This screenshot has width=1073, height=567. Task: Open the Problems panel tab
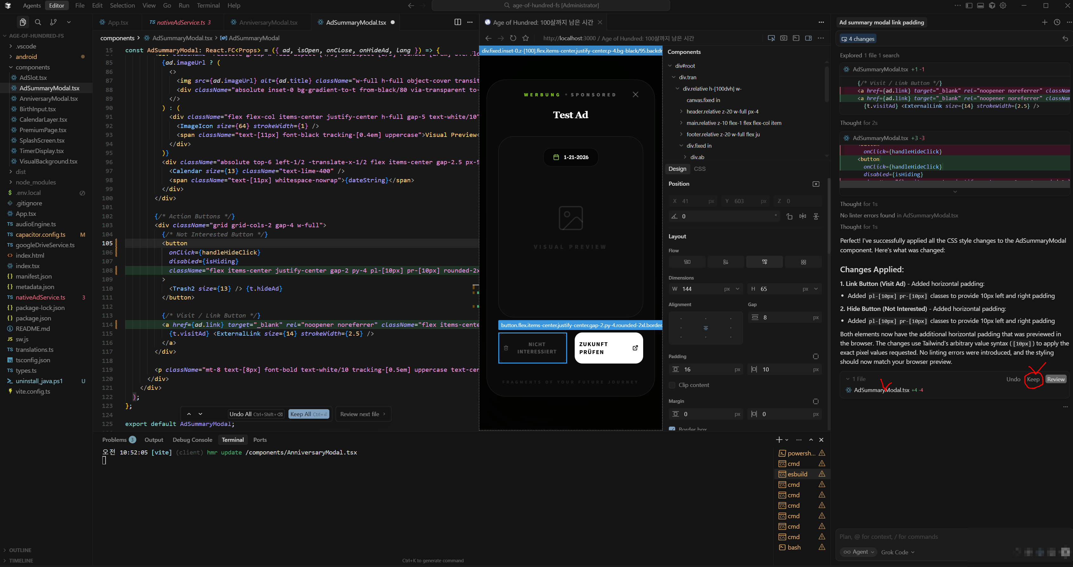coord(114,440)
